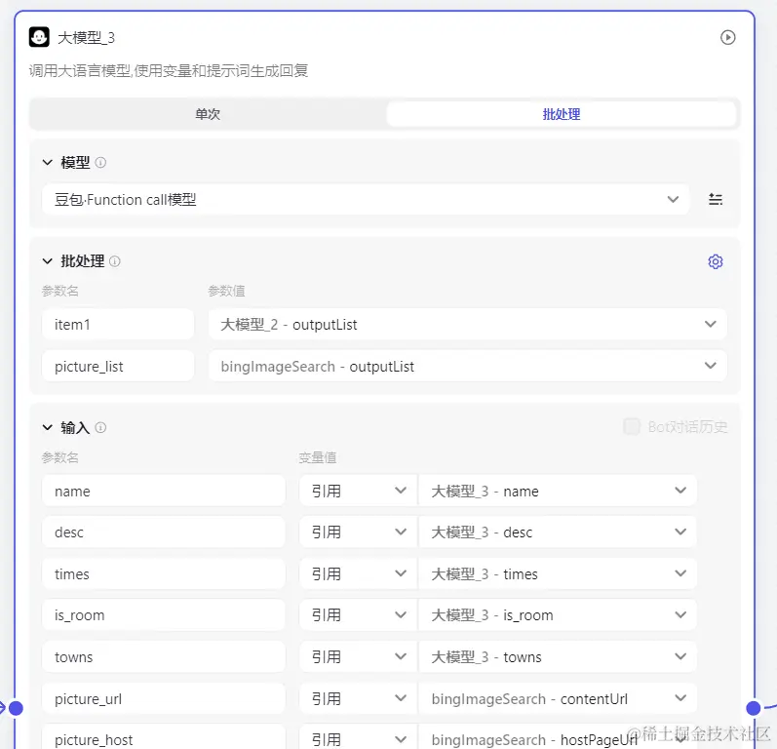This screenshot has width=777, height=749.
Task: Collapse the 批处理 section
Action: 48,261
